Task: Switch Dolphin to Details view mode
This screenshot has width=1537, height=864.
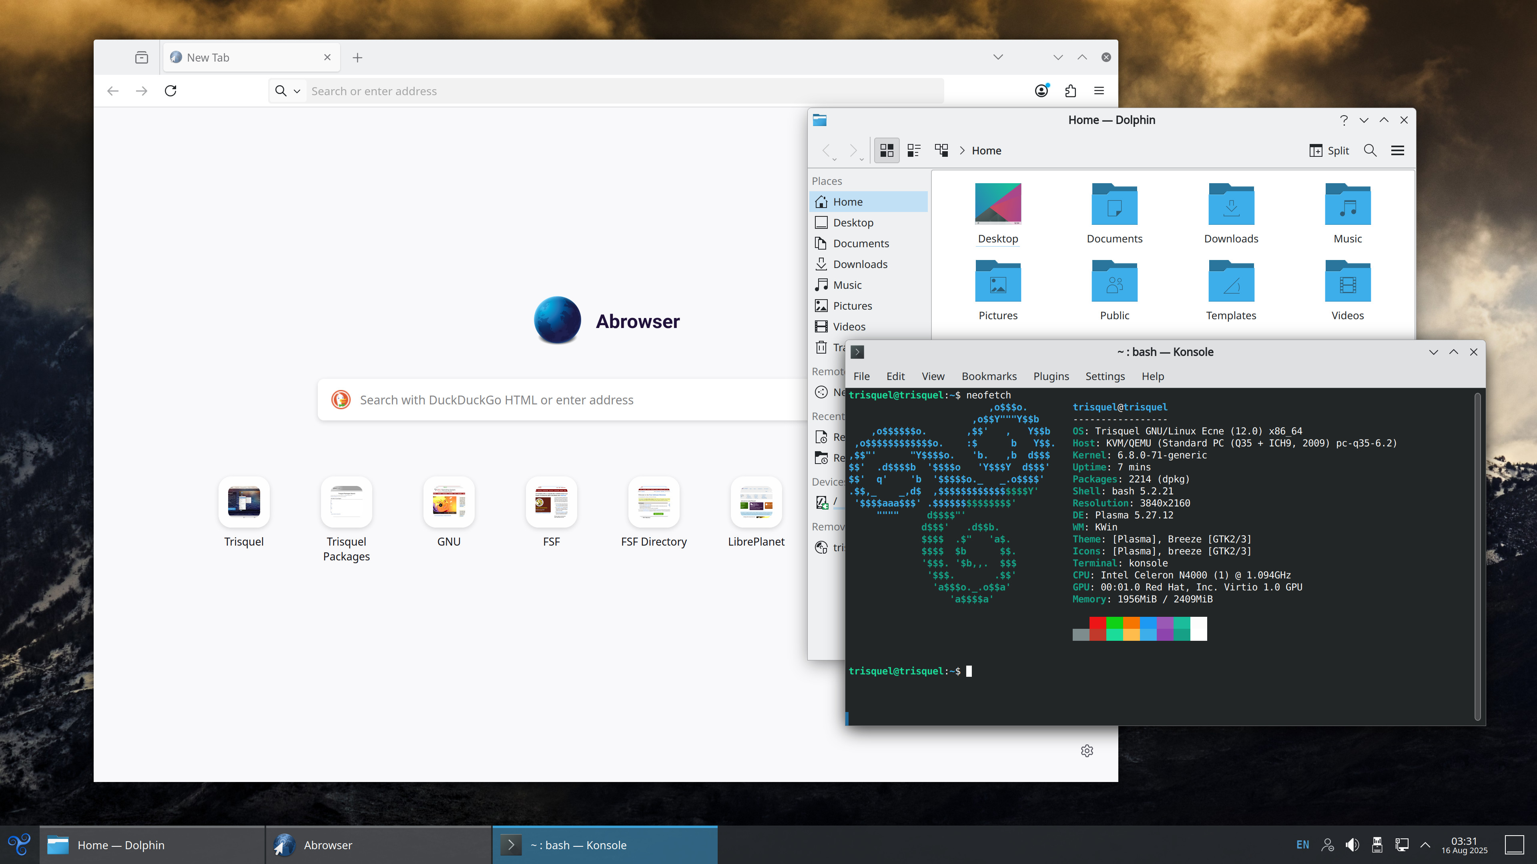Action: point(941,150)
